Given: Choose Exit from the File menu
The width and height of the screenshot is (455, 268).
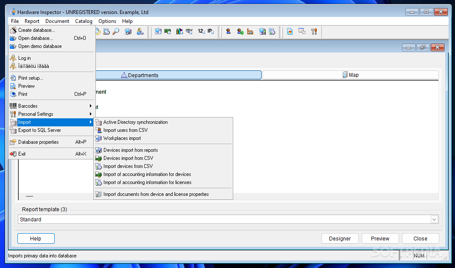Looking at the screenshot, I should [x=51, y=154].
